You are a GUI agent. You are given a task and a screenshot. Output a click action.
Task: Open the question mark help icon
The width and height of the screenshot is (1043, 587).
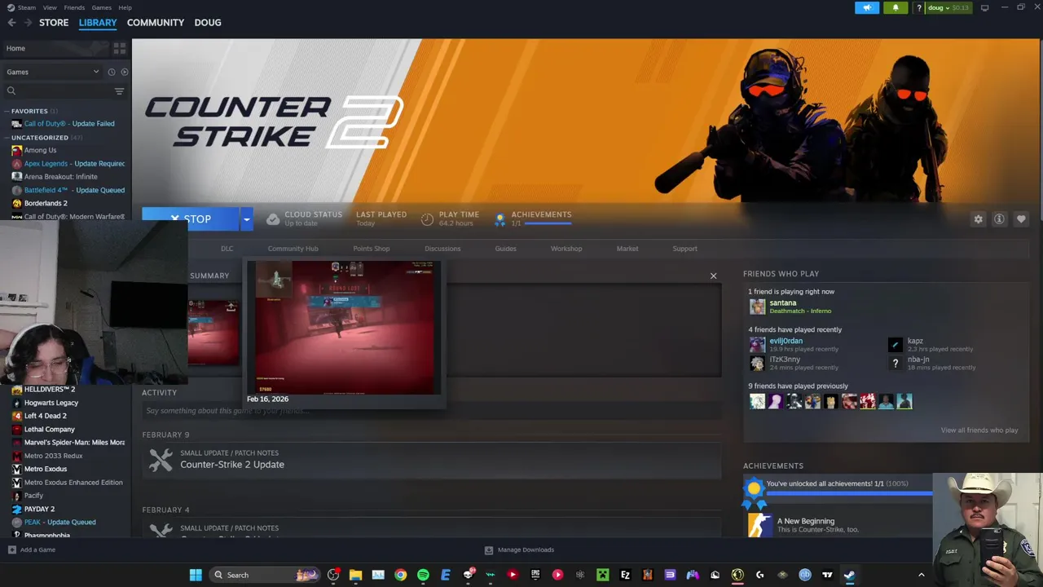point(919,7)
